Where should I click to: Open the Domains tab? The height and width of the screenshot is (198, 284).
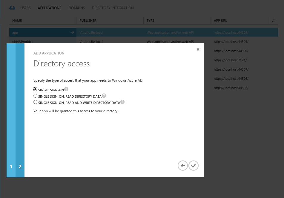(x=77, y=8)
